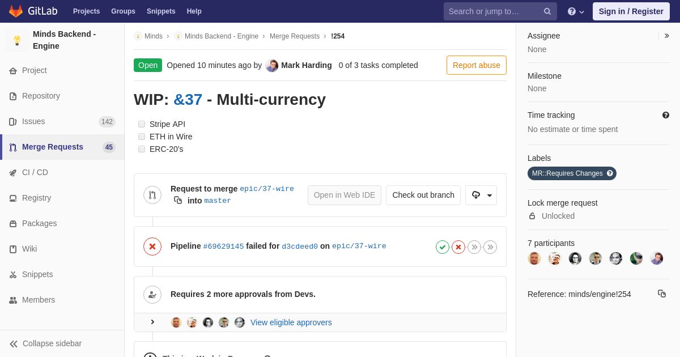680x357 pixels.
Task: Click !254 breadcrumb
Action: click(x=338, y=36)
